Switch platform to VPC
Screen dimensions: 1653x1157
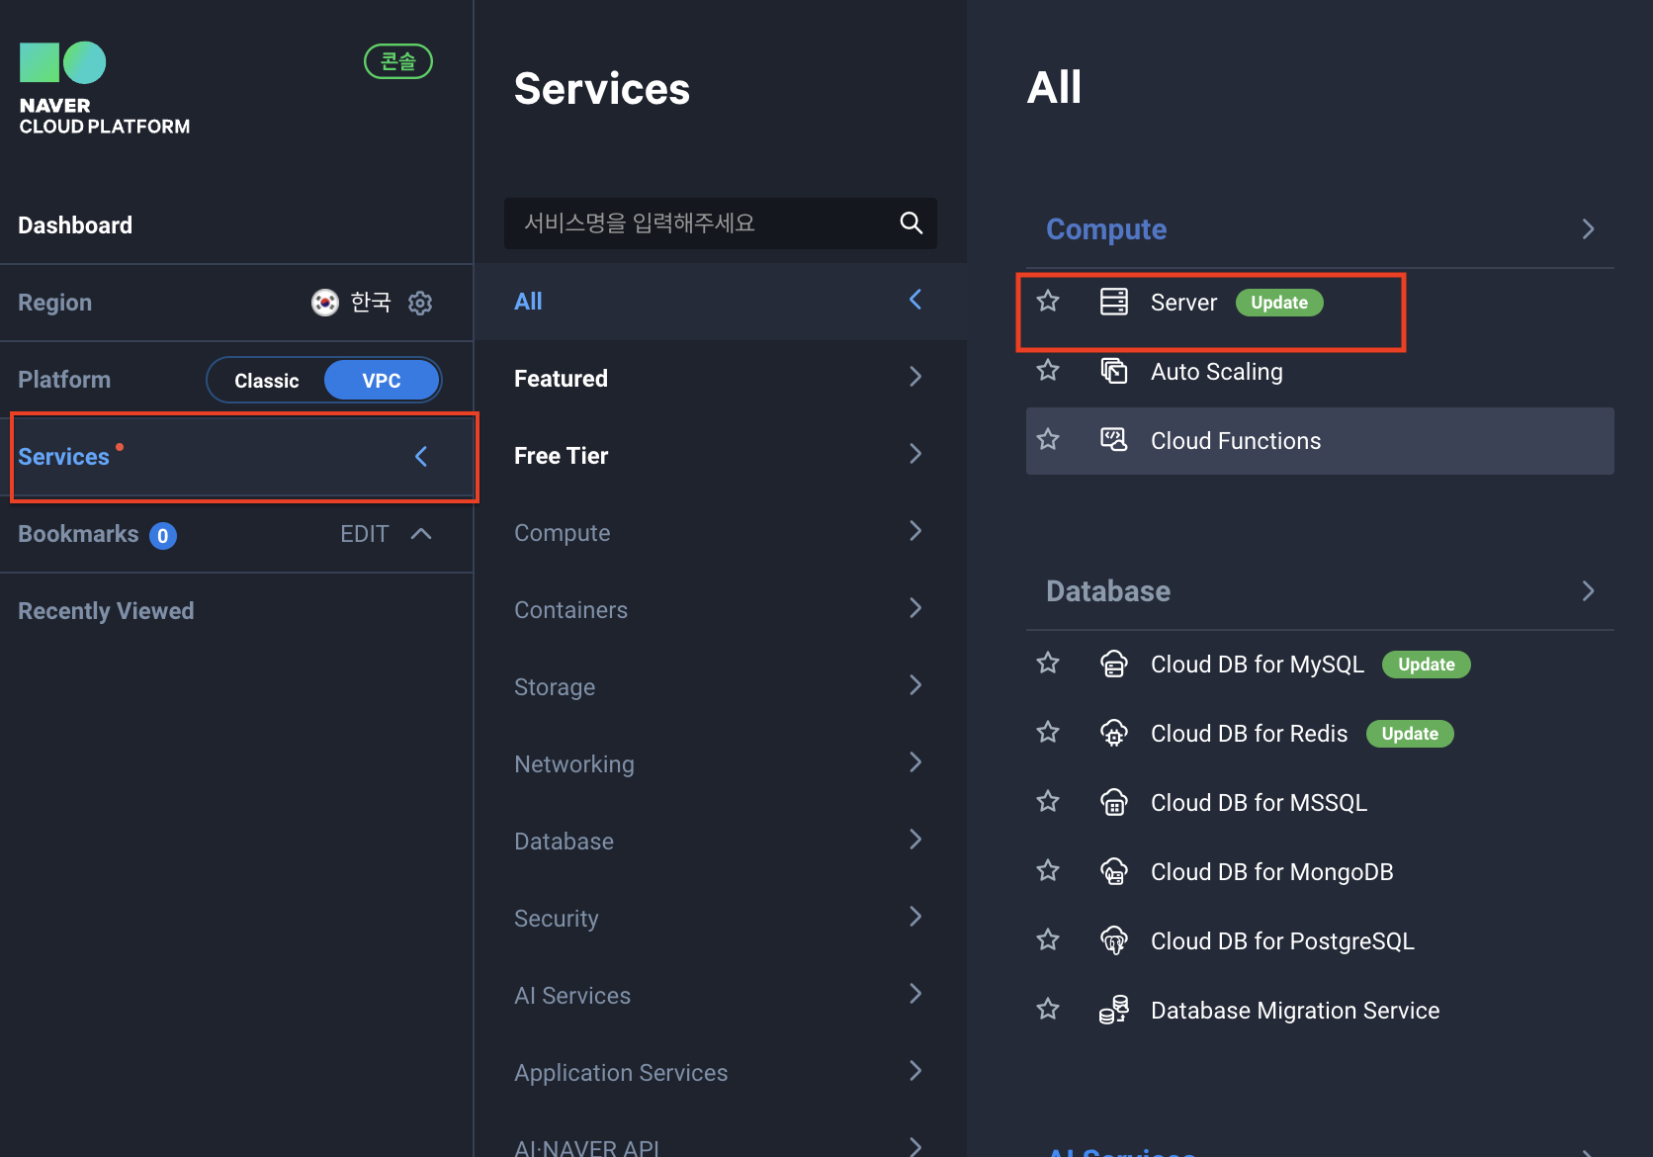click(x=382, y=381)
